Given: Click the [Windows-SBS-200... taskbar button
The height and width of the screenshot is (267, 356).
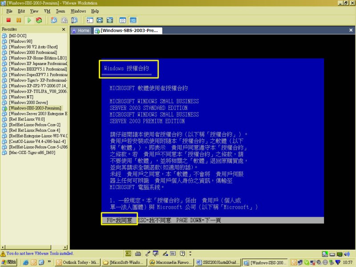Looking at the screenshot, I should (x=265, y=263).
